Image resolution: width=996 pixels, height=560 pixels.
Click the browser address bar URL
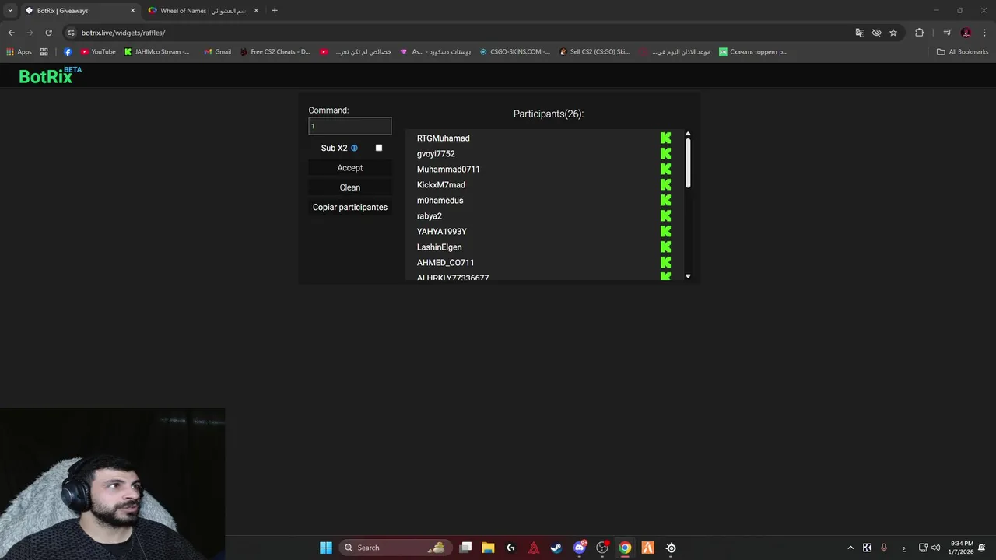click(x=123, y=33)
